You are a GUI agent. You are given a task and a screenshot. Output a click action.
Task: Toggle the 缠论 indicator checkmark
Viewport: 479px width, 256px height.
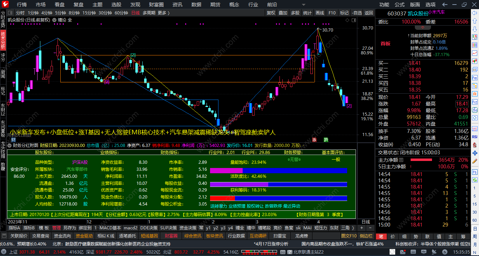(x=54, y=20)
